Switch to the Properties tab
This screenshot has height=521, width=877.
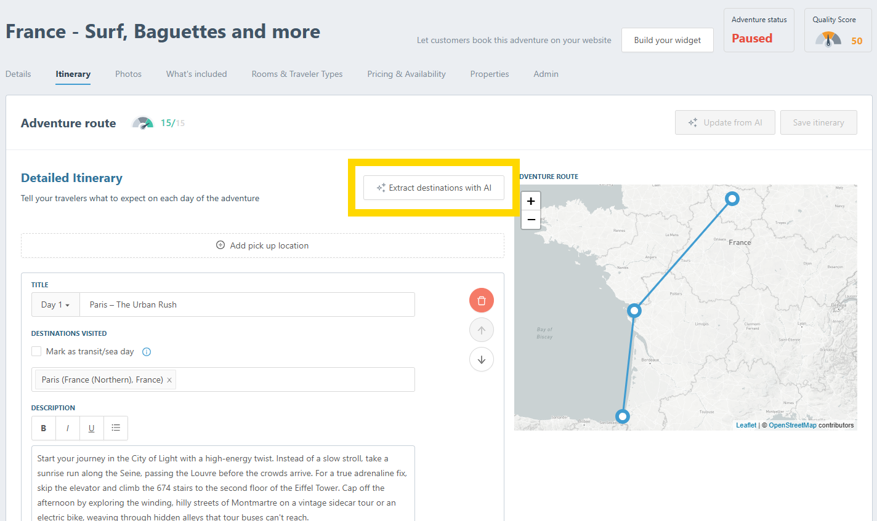490,74
